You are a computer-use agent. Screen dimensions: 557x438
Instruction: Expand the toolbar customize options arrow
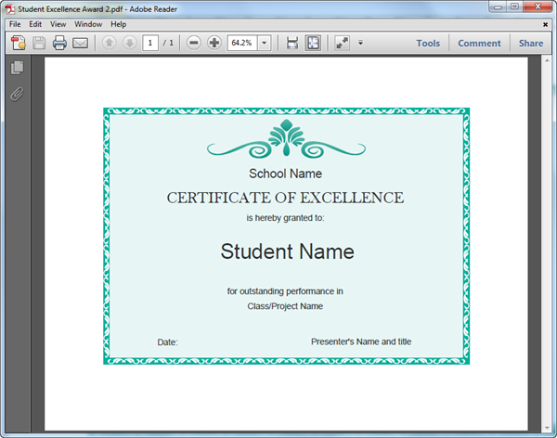point(360,43)
